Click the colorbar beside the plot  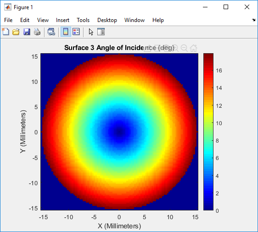click(x=208, y=132)
